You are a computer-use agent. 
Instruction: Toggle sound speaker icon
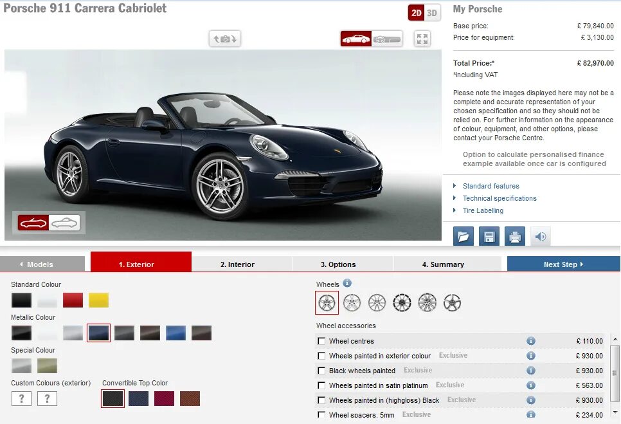pyautogui.click(x=541, y=237)
